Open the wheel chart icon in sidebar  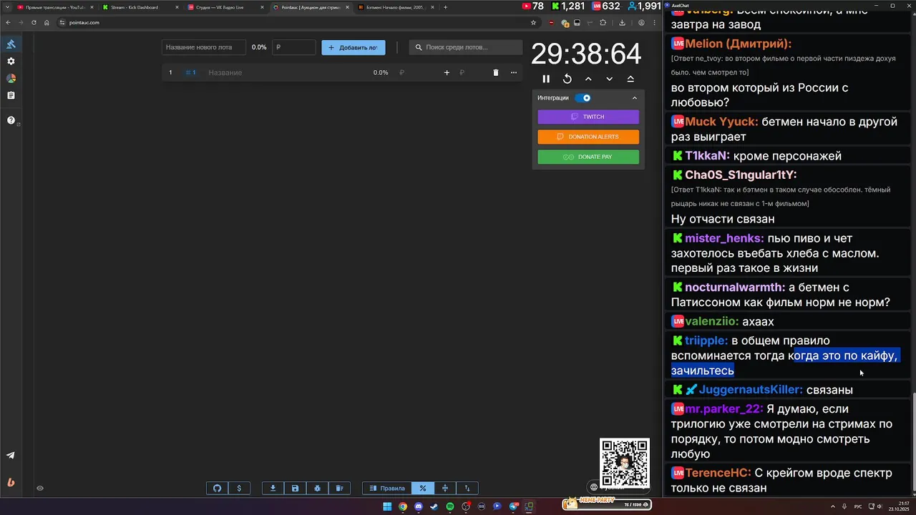[11, 79]
